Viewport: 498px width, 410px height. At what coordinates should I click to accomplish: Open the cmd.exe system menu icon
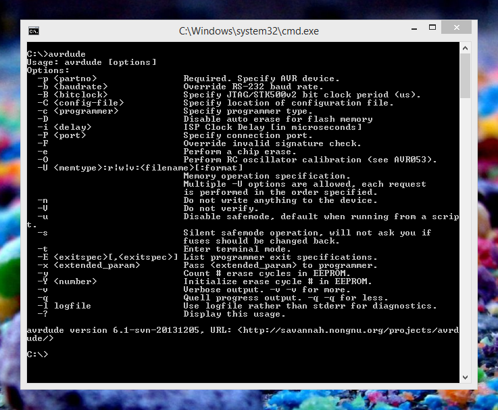[x=33, y=31]
